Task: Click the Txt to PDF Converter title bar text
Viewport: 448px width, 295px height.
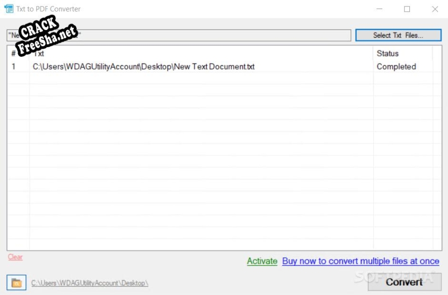Action: (x=48, y=9)
